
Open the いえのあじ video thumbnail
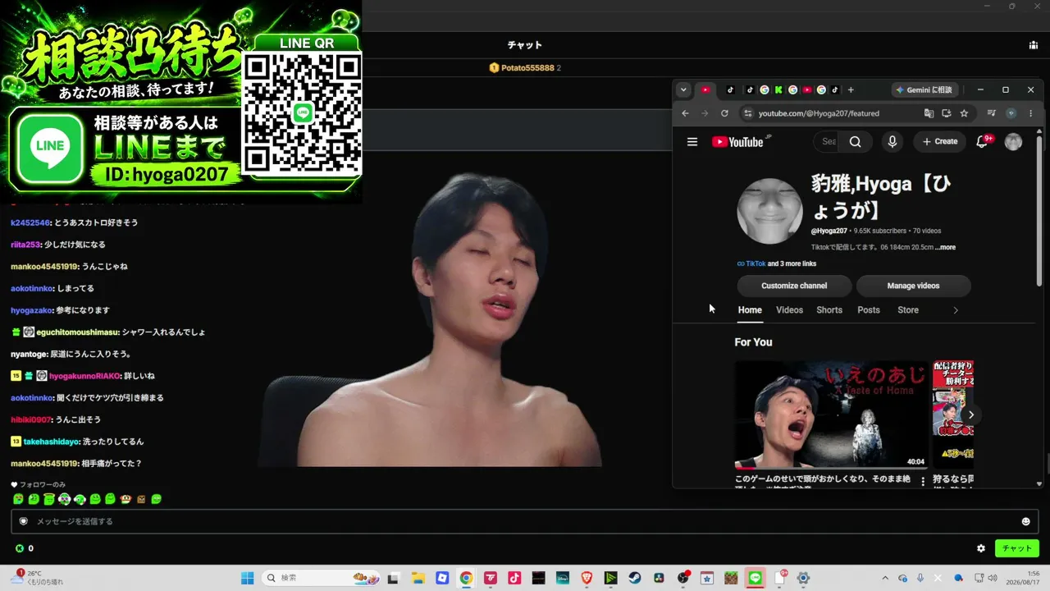pyautogui.click(x=831, y=415)
